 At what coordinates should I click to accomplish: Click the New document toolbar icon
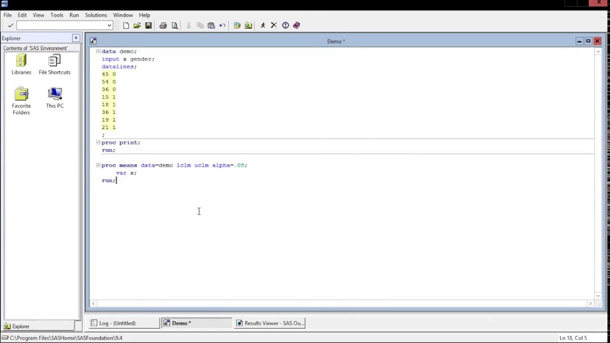[126, 25]
